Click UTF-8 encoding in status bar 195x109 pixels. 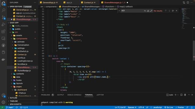(x=141, y=107)
